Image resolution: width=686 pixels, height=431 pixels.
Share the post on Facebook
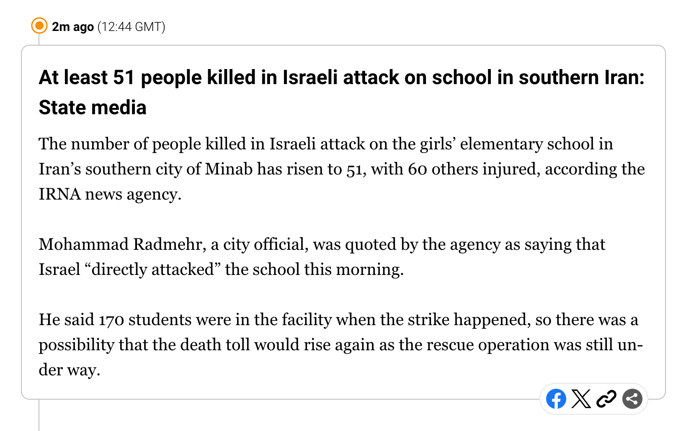tap(556, 399)
